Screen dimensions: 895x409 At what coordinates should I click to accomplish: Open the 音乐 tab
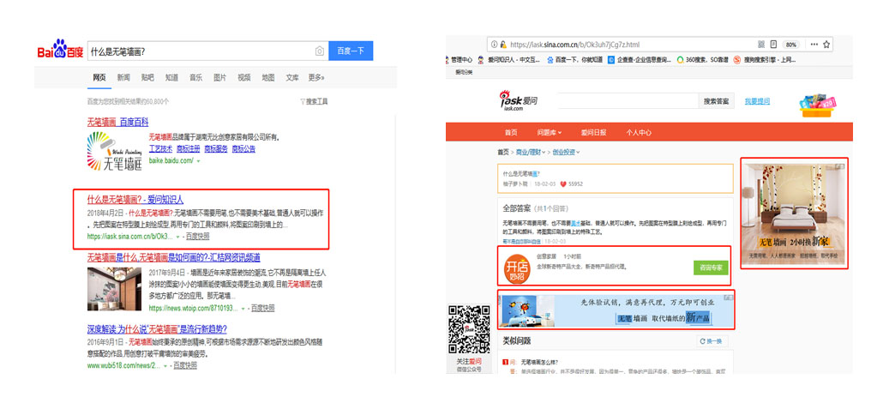click(x=195, y=78)
